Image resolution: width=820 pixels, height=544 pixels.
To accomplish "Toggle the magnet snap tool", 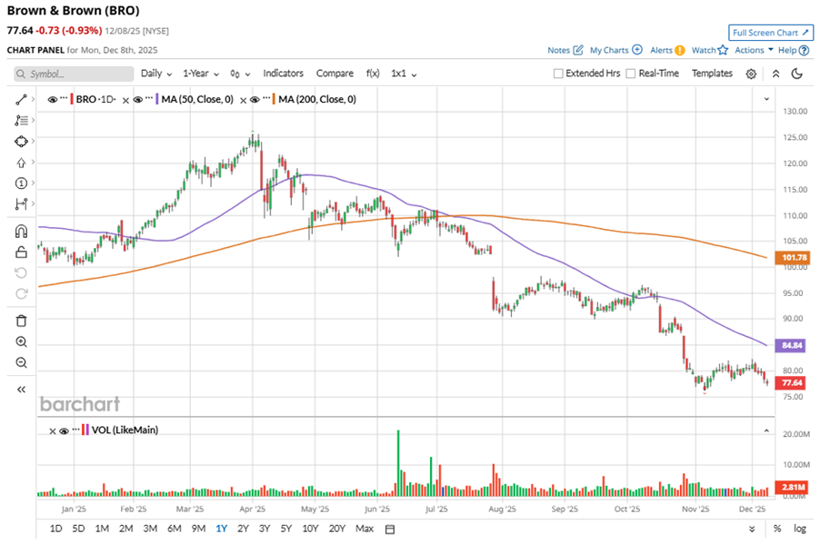I will pyautogui.click(x=21, y=232).
